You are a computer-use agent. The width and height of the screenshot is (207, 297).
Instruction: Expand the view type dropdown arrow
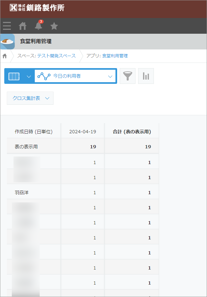tap(29, 76)
